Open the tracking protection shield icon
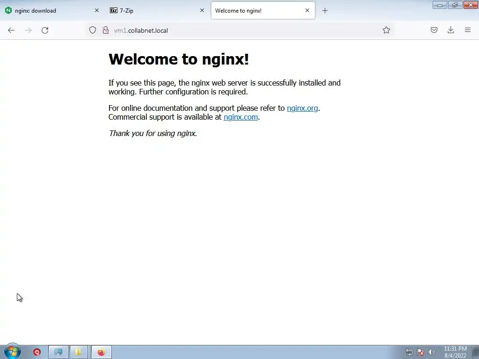This screenshot has width=479, height=359. coord(93,30)
